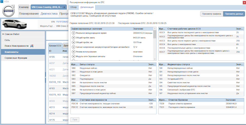This screenshot has height=125, width=246.
Task: Select row SI6 Связанный с выбросами DTC
Action: [x=201, y=90]
